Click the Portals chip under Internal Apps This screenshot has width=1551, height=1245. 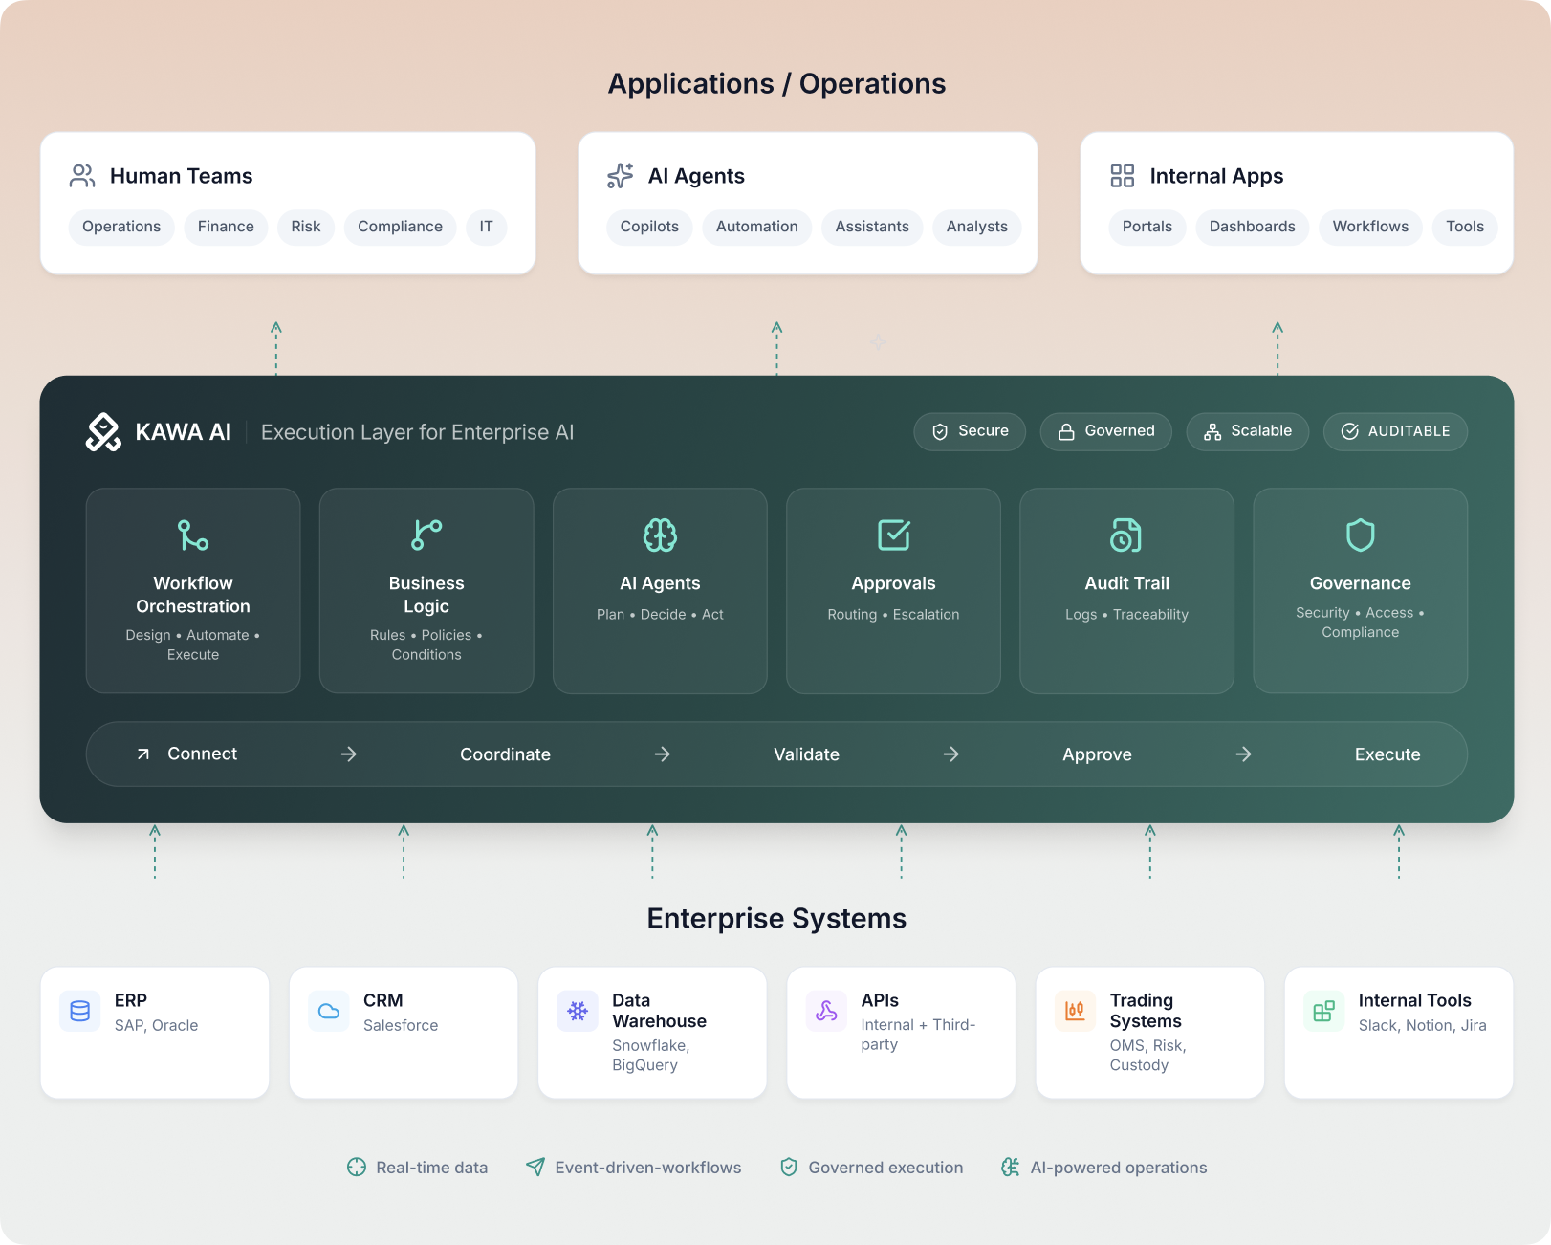click(x=1147, y=227)
